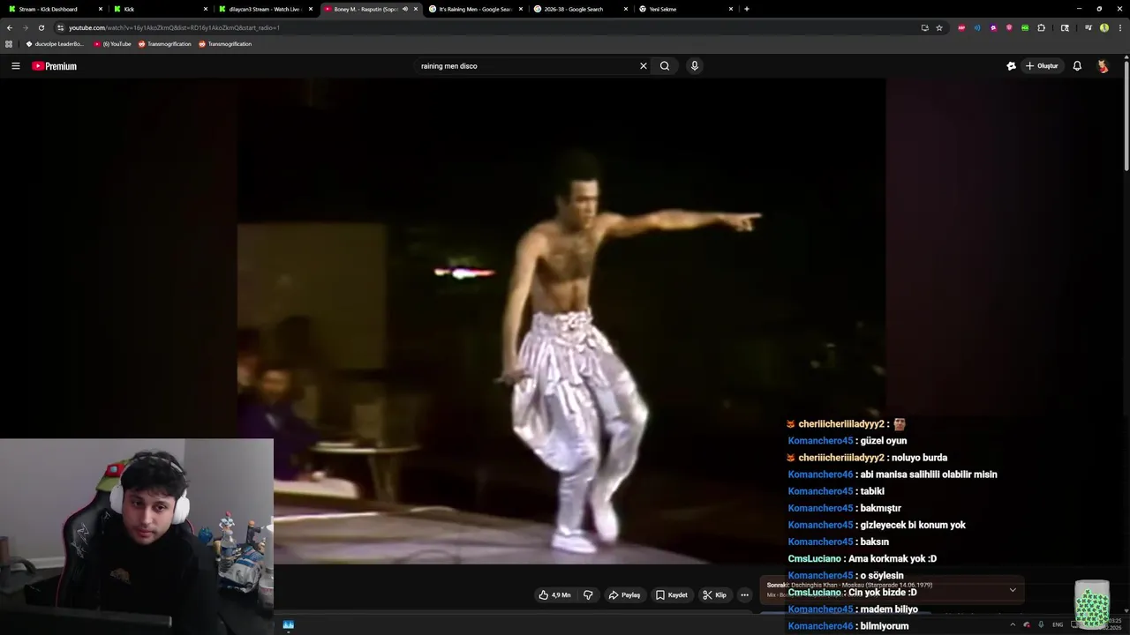Go to YouTube Premium home logo

coord(55,66)
